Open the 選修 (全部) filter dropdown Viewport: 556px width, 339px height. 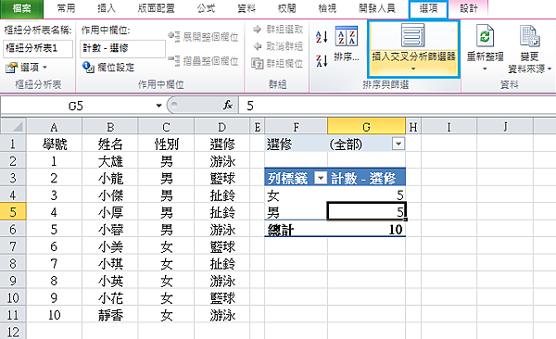click(398, 144)
